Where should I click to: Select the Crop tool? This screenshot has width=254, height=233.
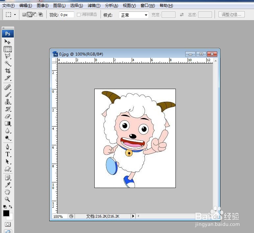pyautogui.click(x=8, y=71)
